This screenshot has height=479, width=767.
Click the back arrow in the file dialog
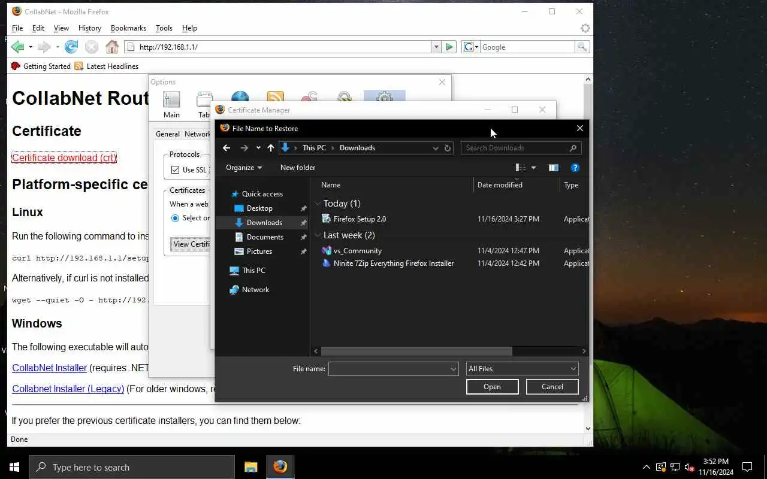coord(227,148)
